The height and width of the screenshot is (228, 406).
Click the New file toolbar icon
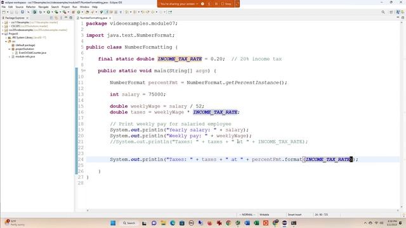[x=4, y=12]
